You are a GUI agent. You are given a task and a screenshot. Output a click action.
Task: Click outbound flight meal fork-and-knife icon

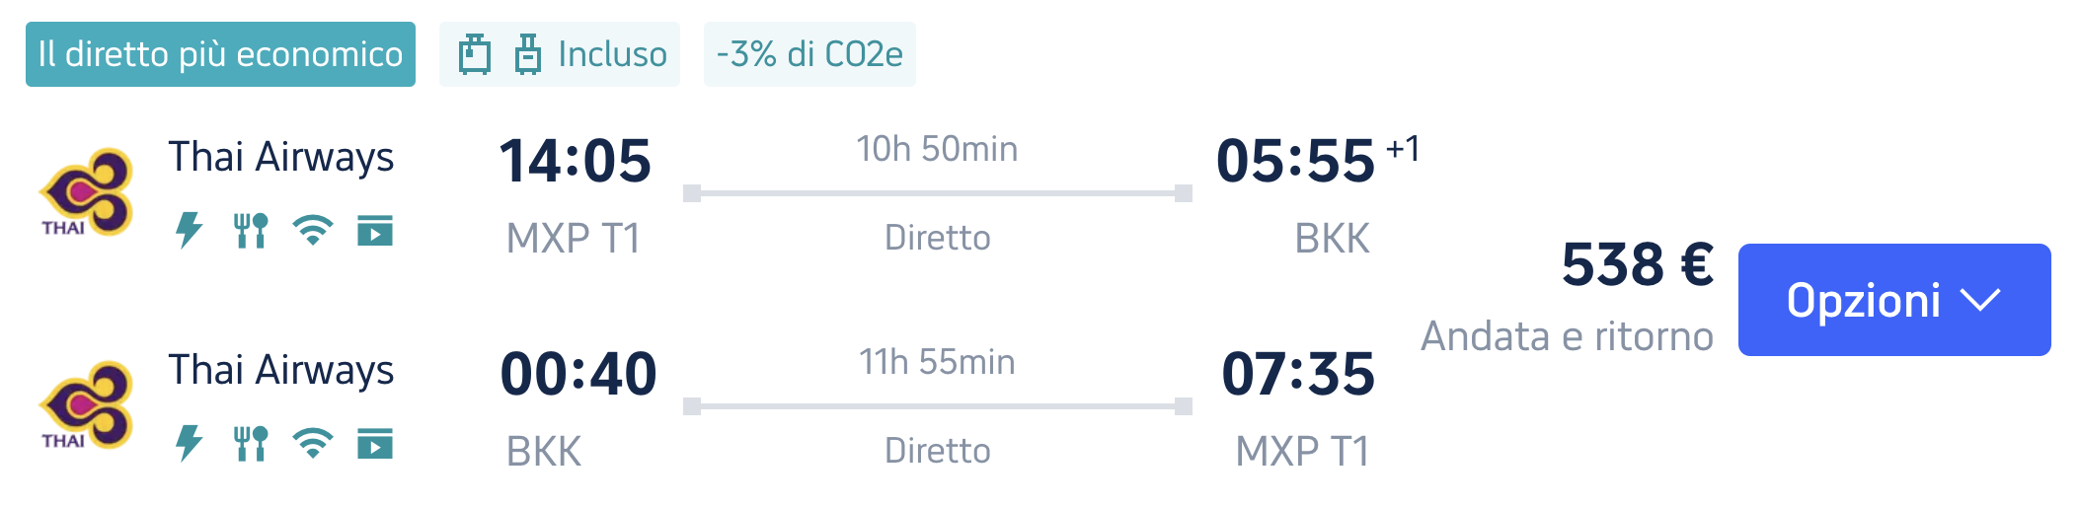pyautogui.click(x=251, y=231)
